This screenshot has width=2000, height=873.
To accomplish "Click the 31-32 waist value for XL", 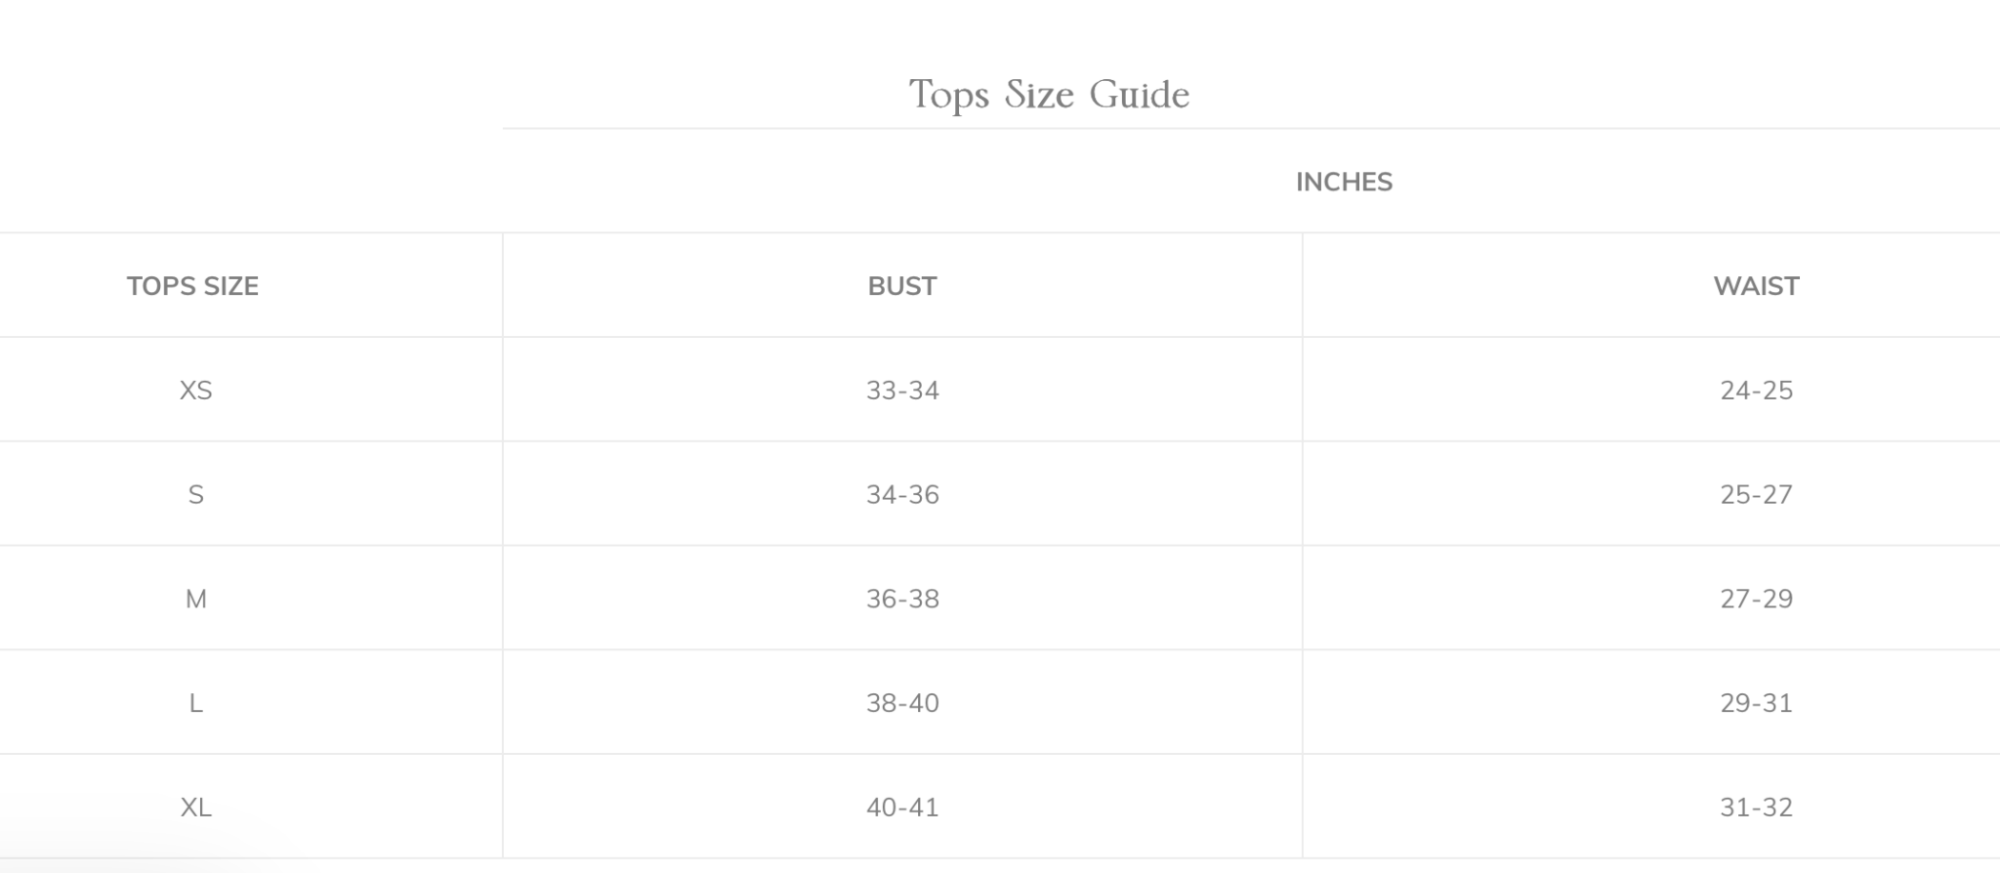I will [1756, 808].
